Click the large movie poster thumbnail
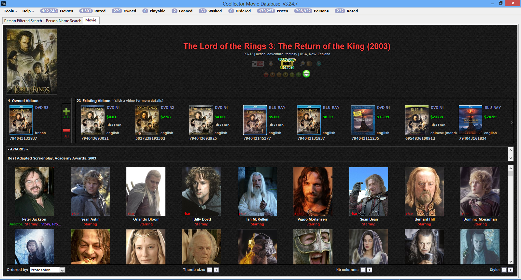The height and width of the screenshot is (280, 521). [x=32, y=61]
